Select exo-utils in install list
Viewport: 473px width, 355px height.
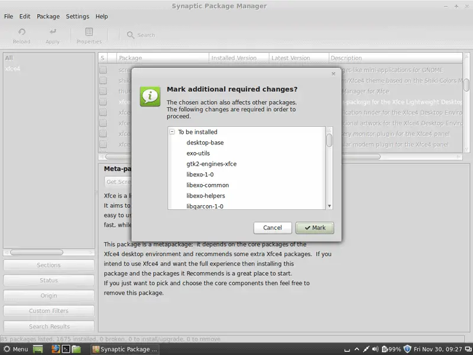tap(198, 153)
